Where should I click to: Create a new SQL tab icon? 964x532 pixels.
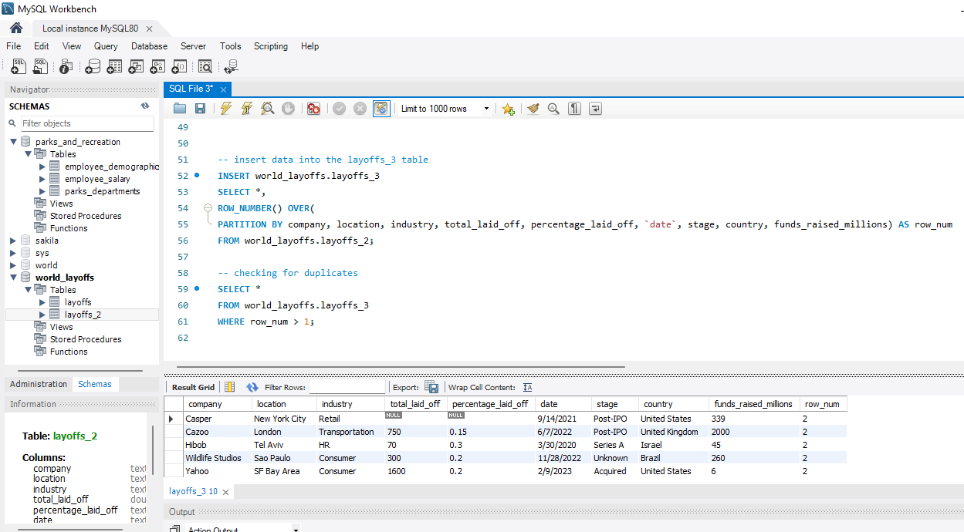[x=19, y=67]
